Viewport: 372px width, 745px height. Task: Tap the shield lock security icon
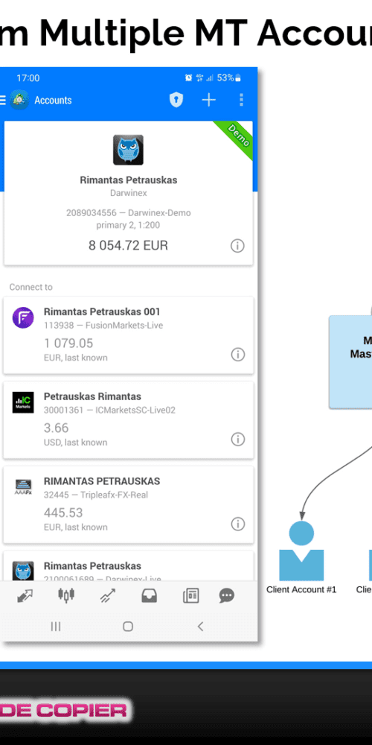point(176,100)
